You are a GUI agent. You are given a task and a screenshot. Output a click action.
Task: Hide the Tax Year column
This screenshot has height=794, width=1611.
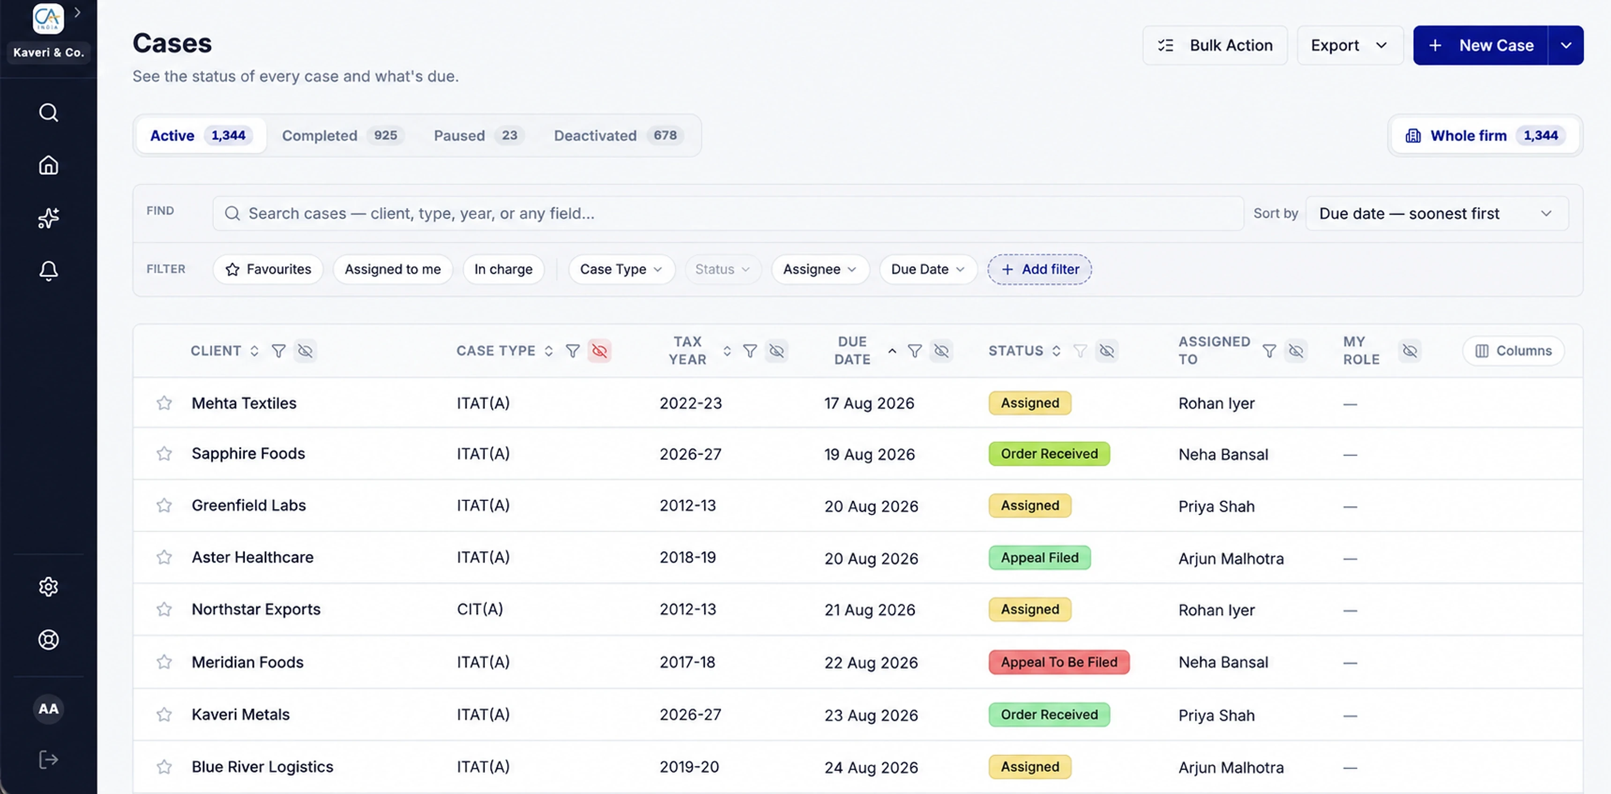pos(777,351)
